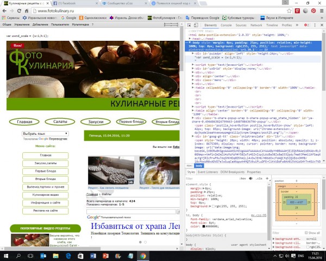Switch to the Facebook browser tab
Screen dimensions: 326x261
click(75, 3)
